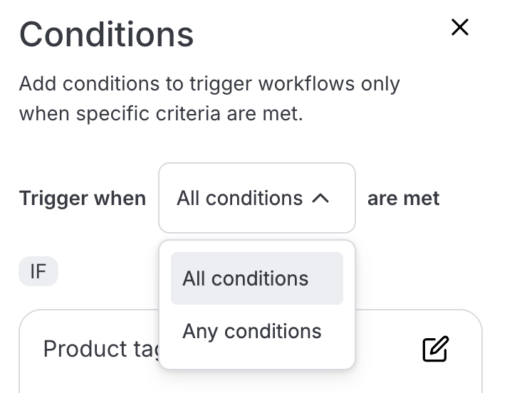Edit the Product tag condition
The height and width of the screenshot is (393, 507).
436,349
